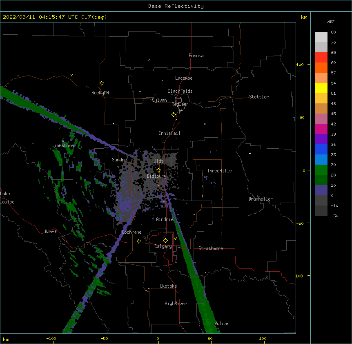Click the white plus marker north of Drumheller
This screenshot has width=352, height=344.
click(250, 153)
